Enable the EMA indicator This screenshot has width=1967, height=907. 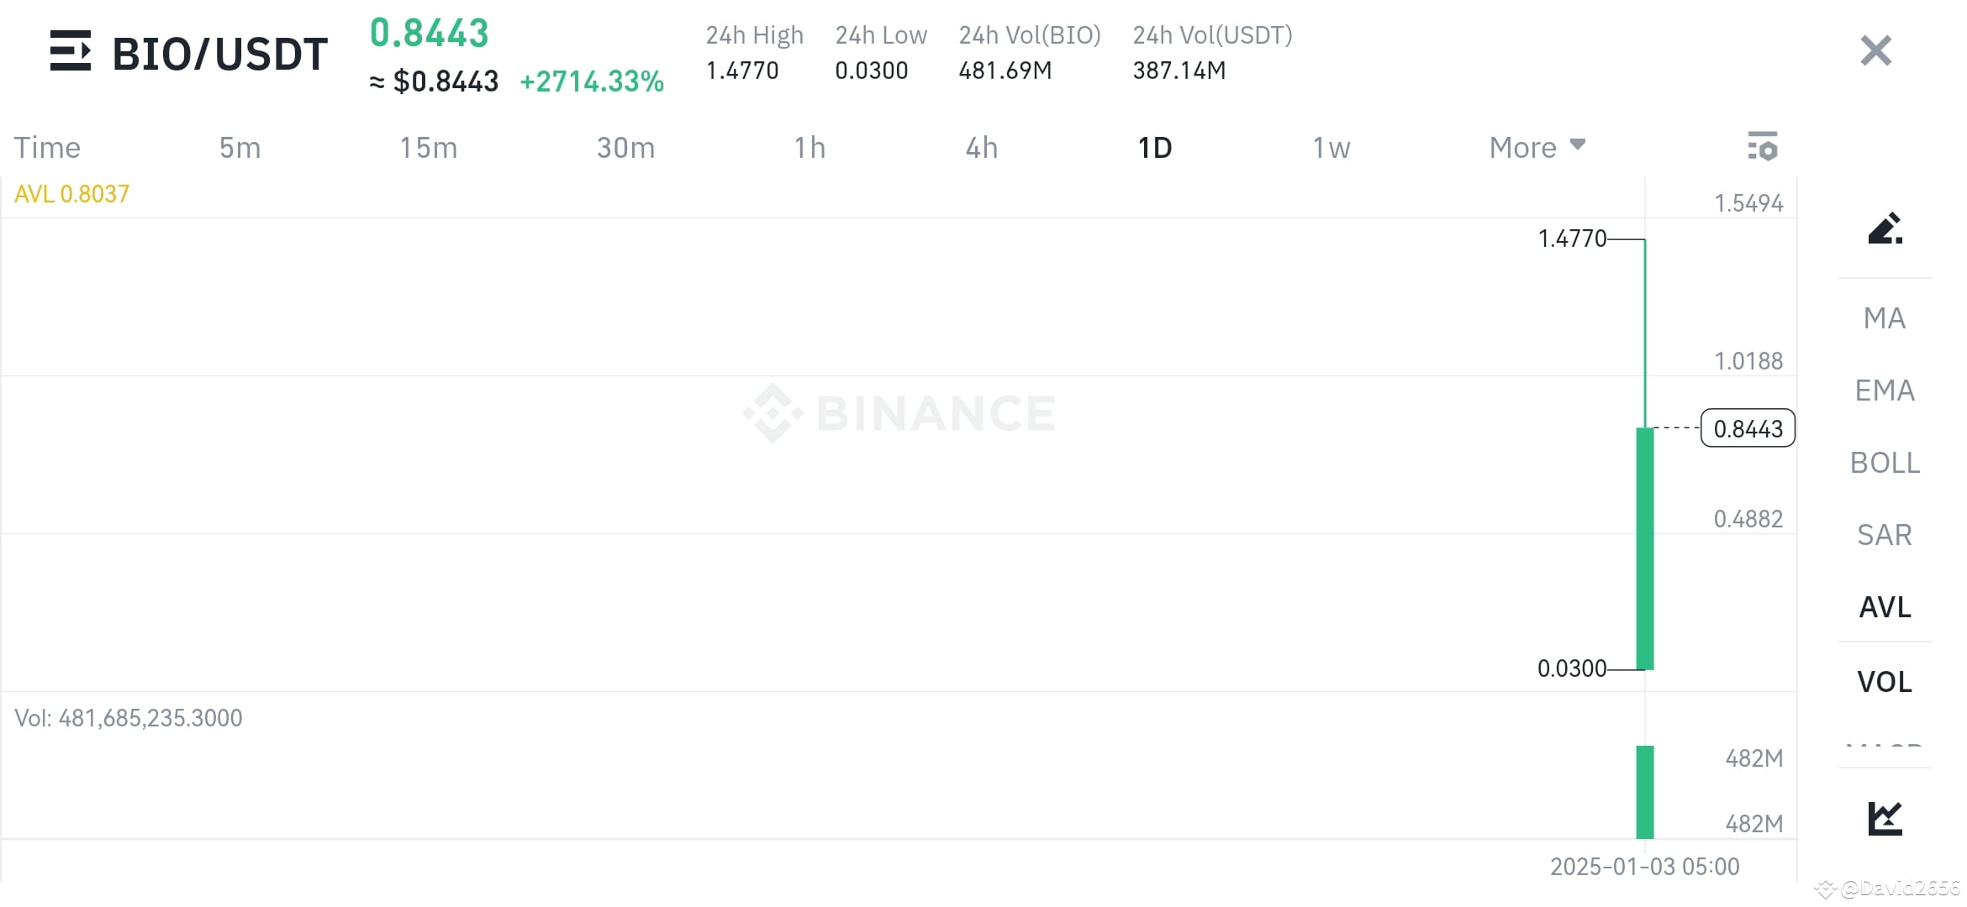tap(1885, 390)
